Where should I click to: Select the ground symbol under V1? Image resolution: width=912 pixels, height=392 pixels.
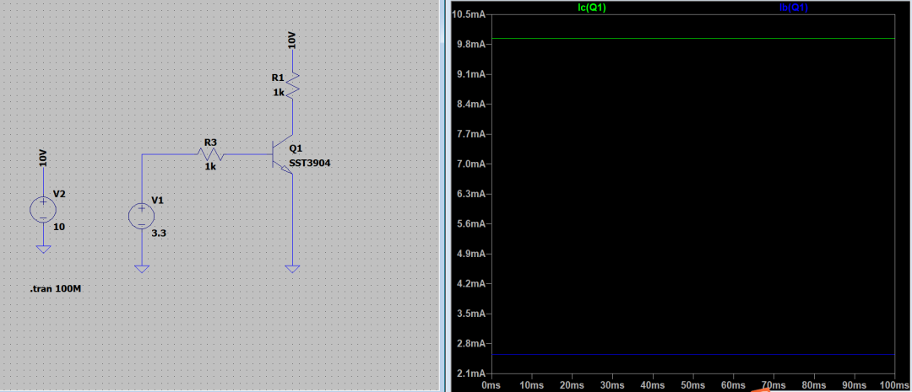click(x=141, y=269)
